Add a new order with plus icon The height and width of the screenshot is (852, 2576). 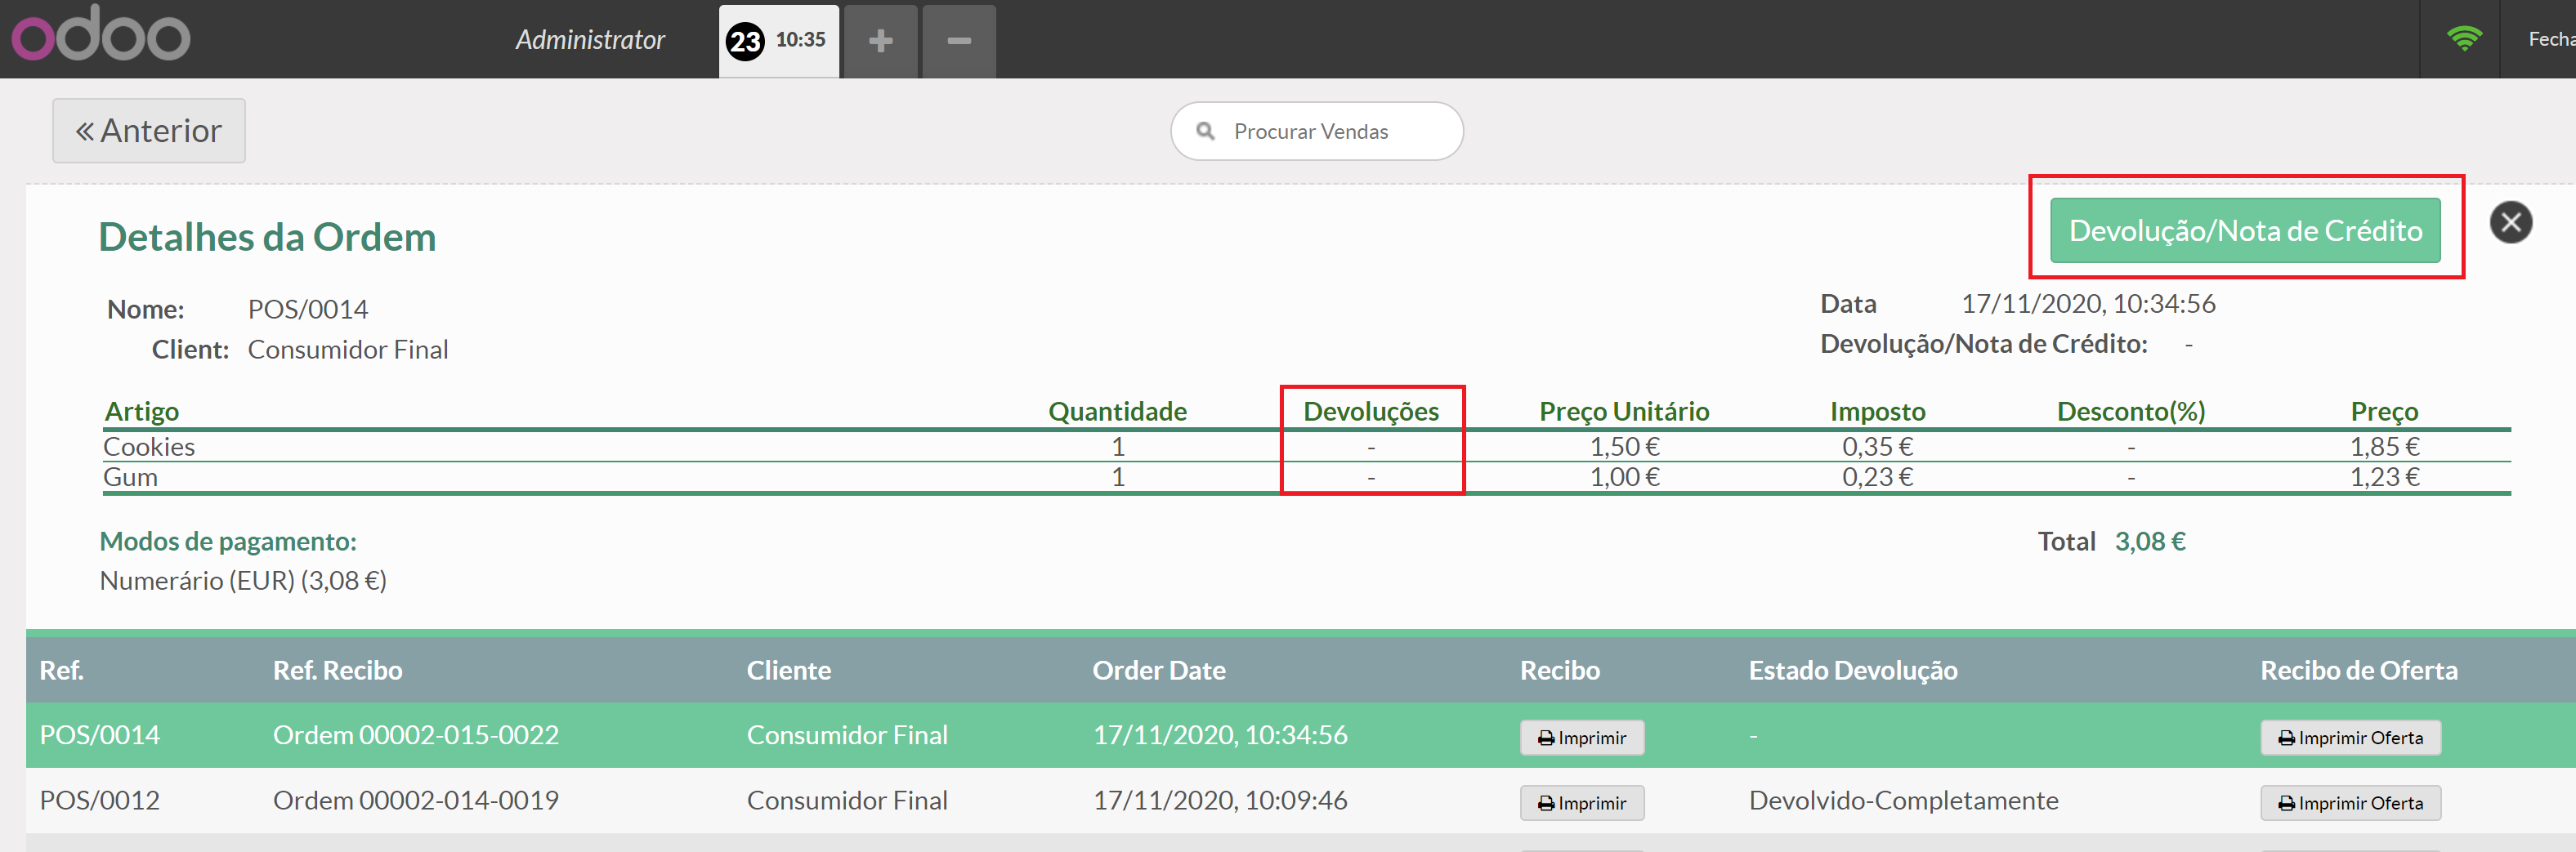click(x=880, y=41)
